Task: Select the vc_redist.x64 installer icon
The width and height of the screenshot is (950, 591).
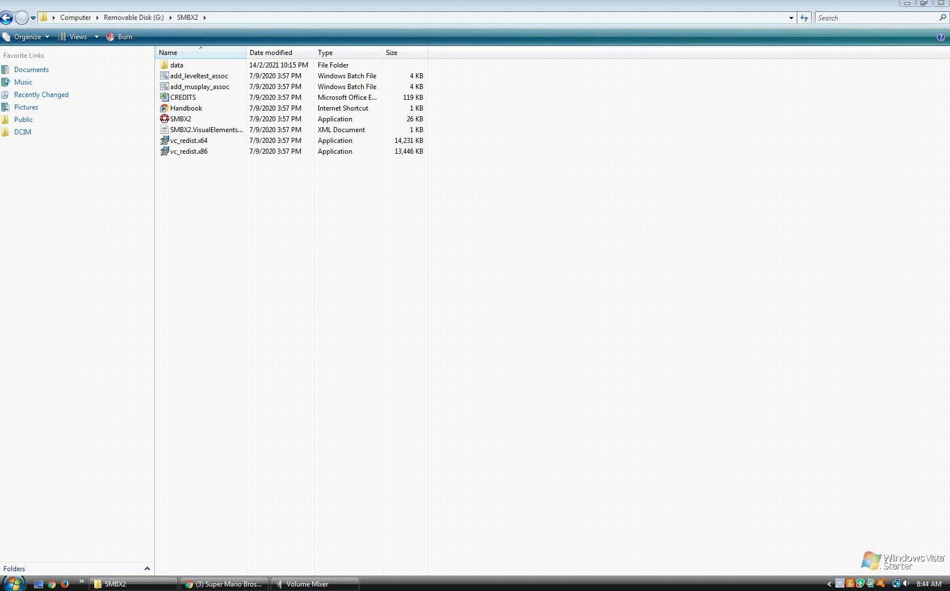Action: coord(164,141)
